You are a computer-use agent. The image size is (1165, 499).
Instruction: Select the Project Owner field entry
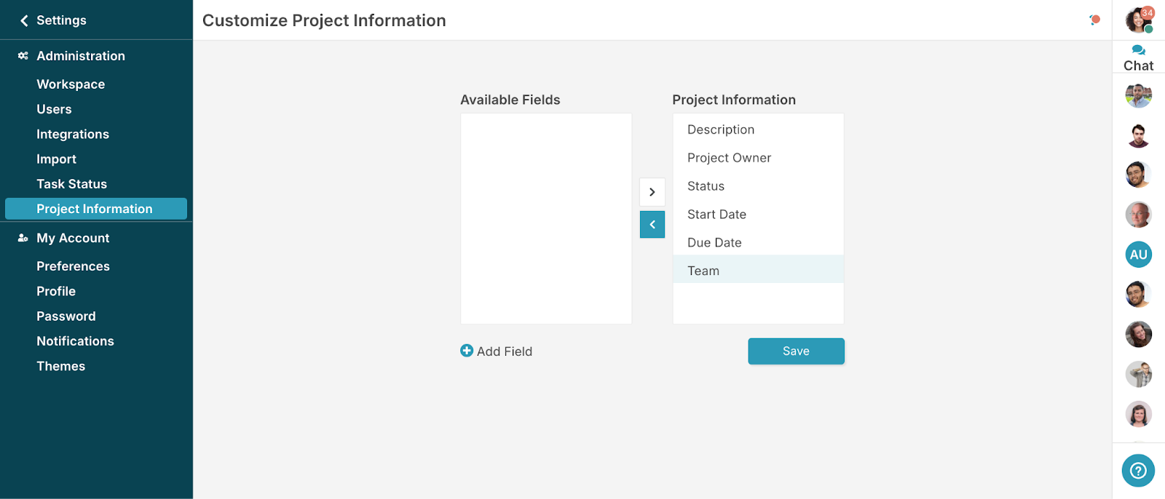[x=729, y=158]
